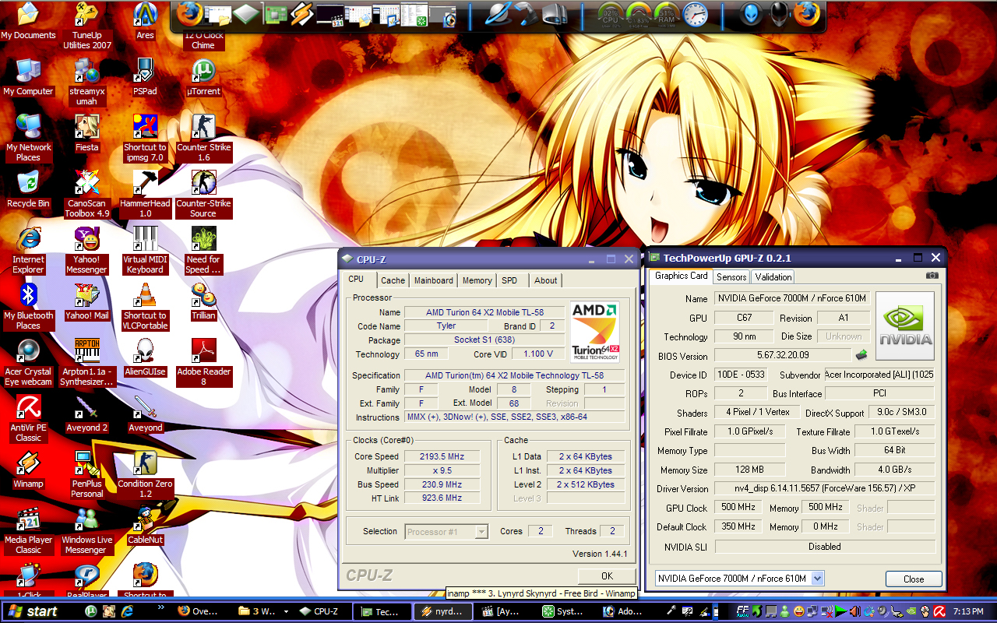Click the Windows start button
This screenshot has width=997, height=623.
[33, 611]
